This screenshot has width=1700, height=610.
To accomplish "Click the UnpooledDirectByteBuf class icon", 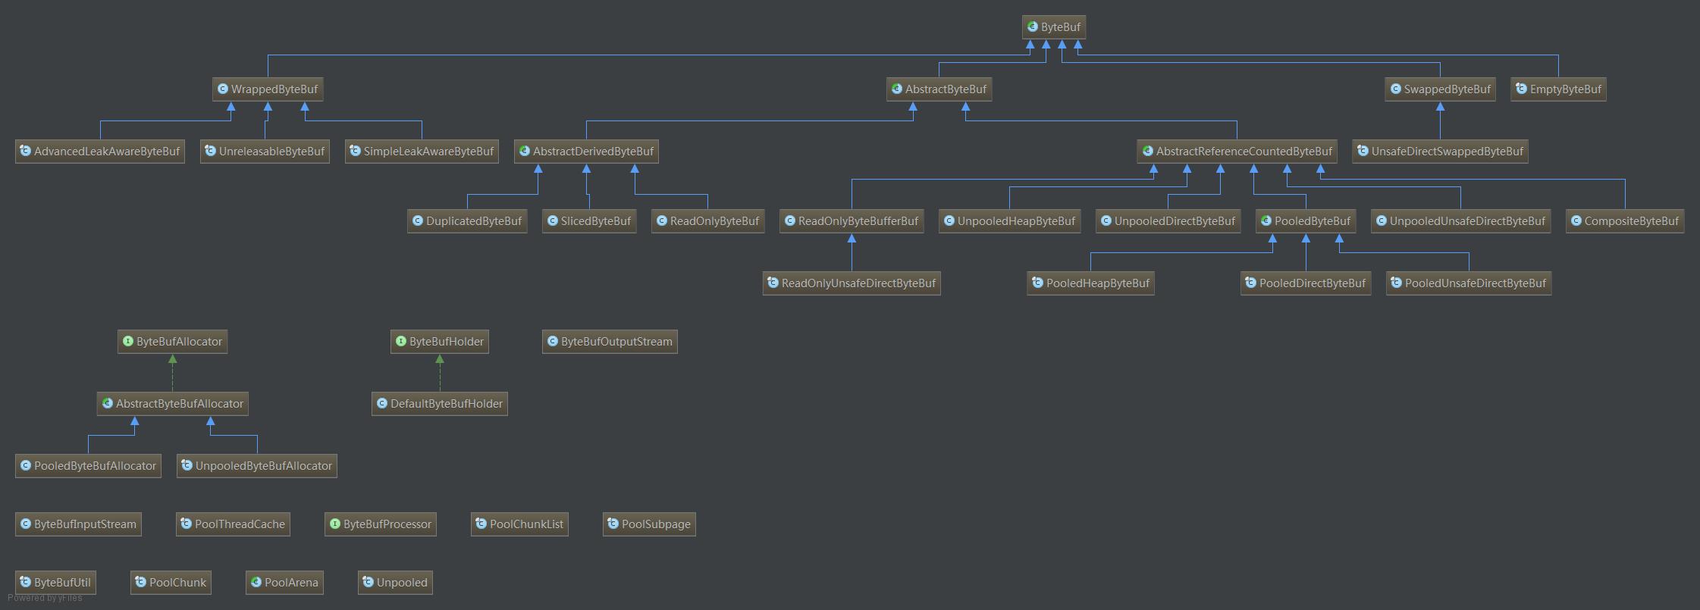I will tap(1106, 221).
